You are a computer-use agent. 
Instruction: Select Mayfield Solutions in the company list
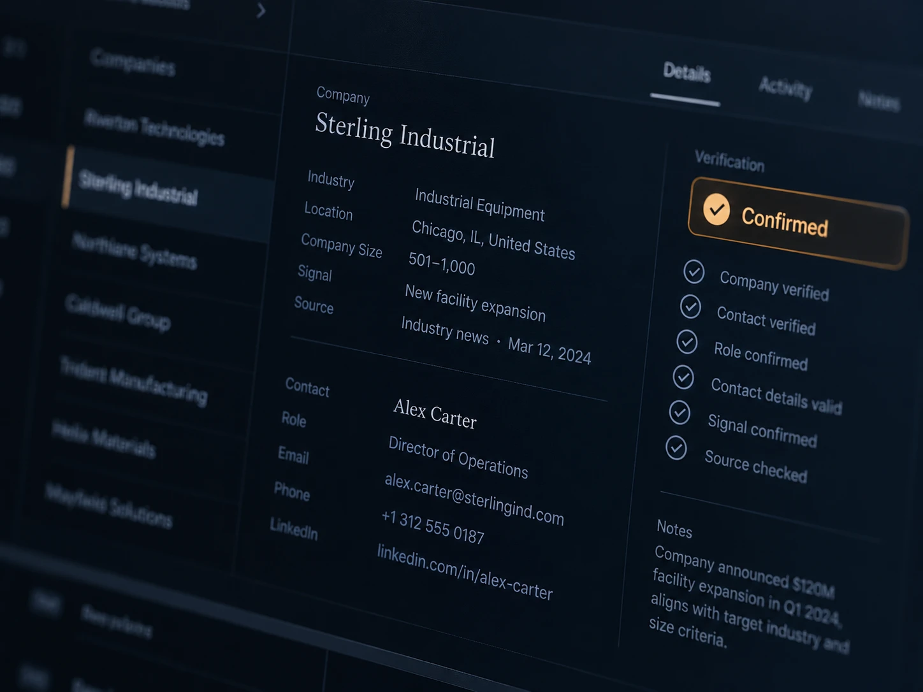(109, 506)
